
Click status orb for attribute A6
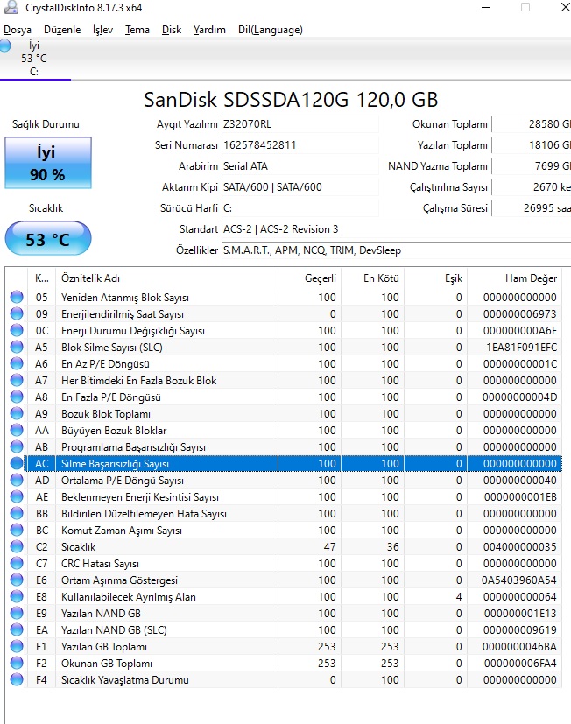[17, 363]
